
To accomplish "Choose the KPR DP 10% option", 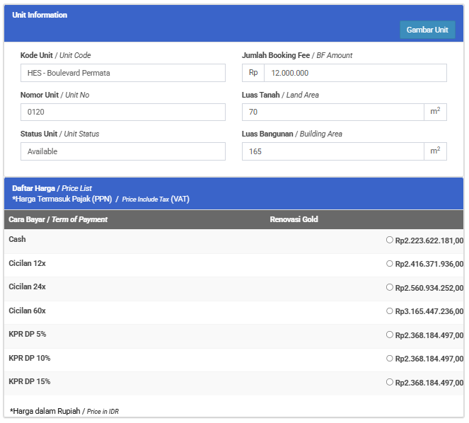I will pos(389,359).
